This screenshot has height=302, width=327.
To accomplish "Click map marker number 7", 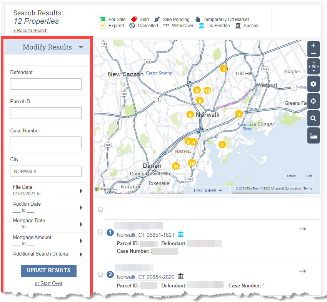I will point(222,145).
